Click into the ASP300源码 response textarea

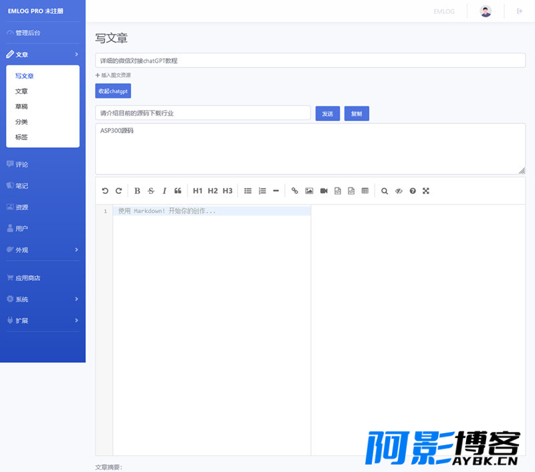(310, 148)
